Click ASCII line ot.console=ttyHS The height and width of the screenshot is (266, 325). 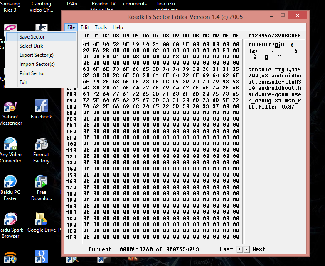275,82
